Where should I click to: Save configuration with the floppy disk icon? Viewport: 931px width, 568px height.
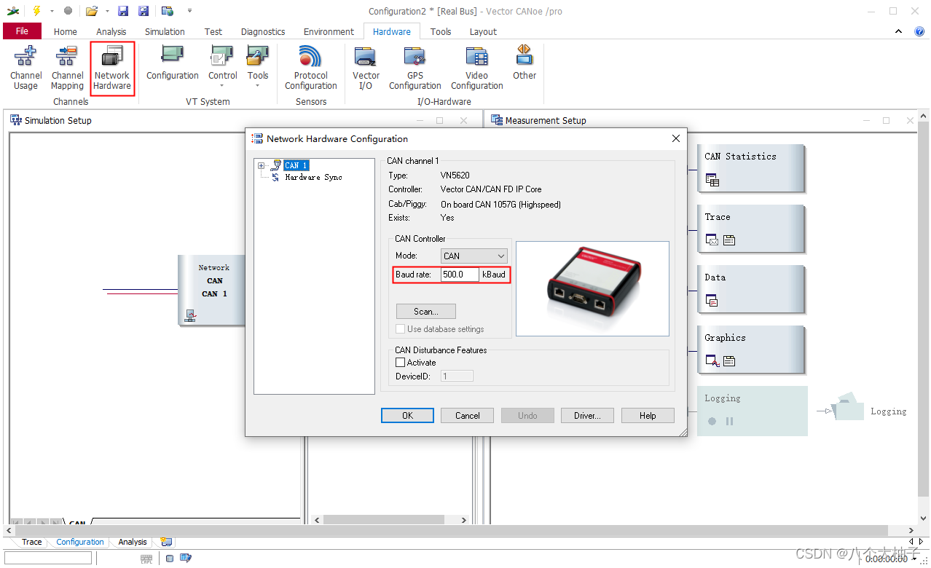[x=123, y=11]
